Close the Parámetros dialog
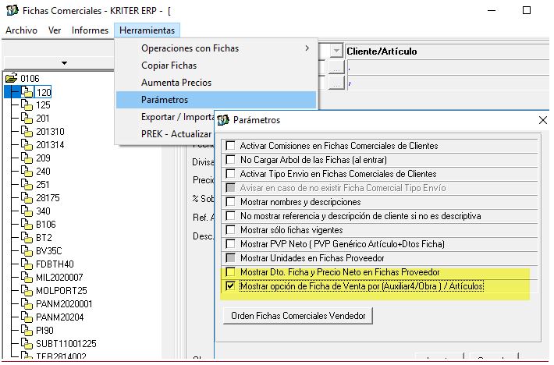Image resolution: width=554 pixels, height=365 pixels. [543, 120]
